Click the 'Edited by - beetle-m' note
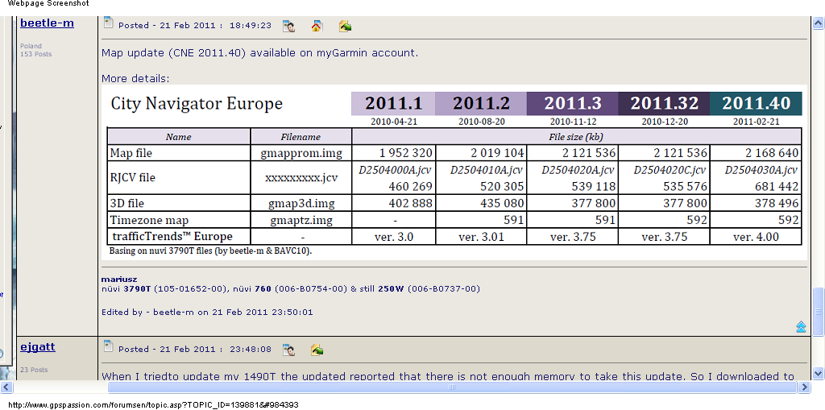825x410 pixels. [x=207, y=312]
